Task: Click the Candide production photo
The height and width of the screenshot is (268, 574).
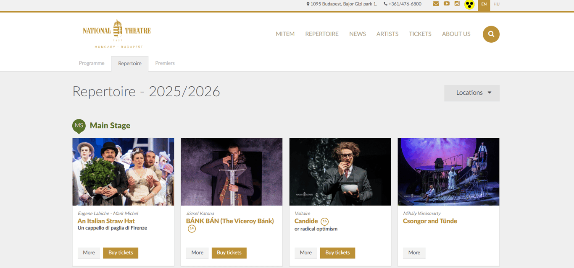Action: coord(340,172)
